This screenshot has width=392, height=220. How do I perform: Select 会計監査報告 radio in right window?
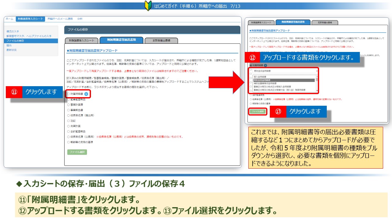pos(251,95)
